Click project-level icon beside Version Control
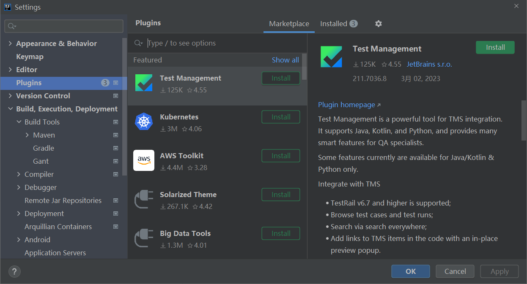The height and width of the screenshot is (284, 527). pyautogui.click(x=116, y=96)
